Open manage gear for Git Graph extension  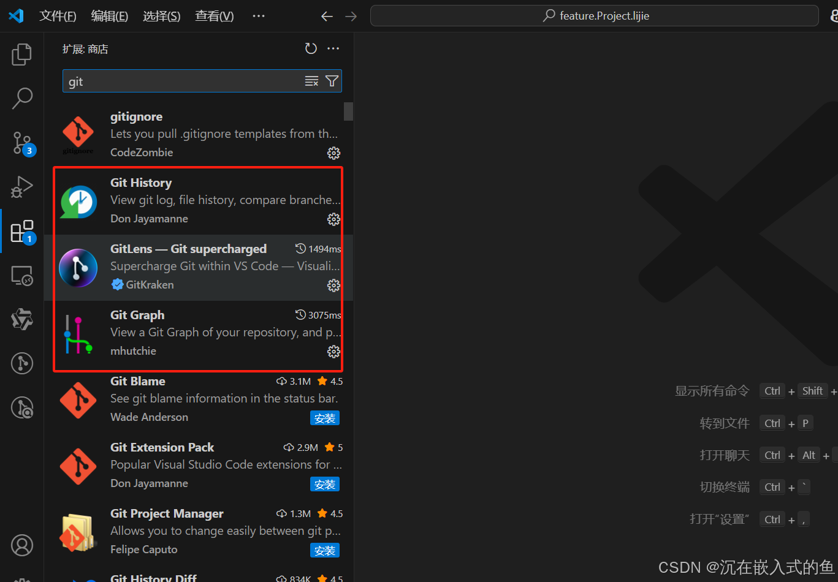[333, 351]
